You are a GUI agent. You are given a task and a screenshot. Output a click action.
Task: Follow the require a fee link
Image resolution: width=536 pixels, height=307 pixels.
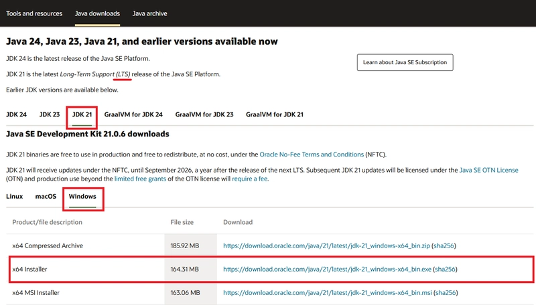[x=250, y=179]
